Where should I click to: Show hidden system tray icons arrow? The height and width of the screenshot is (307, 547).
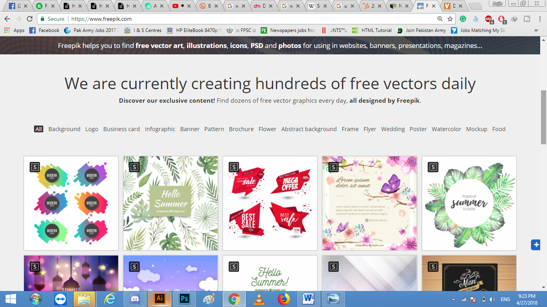click(453, 299)
